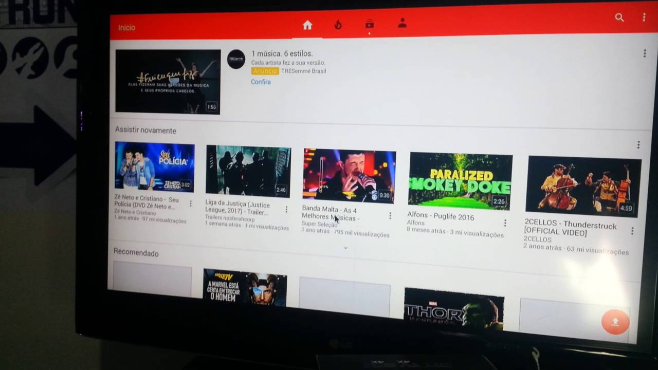658x370 pixels.
Task: Click title Alfons - Puglife 2016
Action: click(441, 216)
